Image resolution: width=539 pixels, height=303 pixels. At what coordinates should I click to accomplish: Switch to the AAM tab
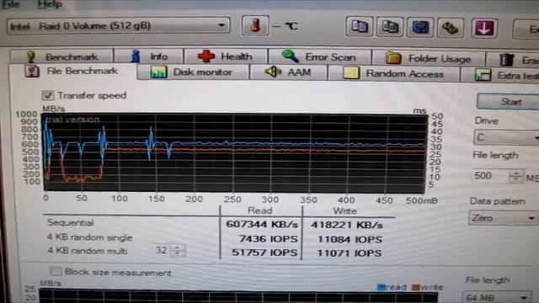click(x=288, y=72)
